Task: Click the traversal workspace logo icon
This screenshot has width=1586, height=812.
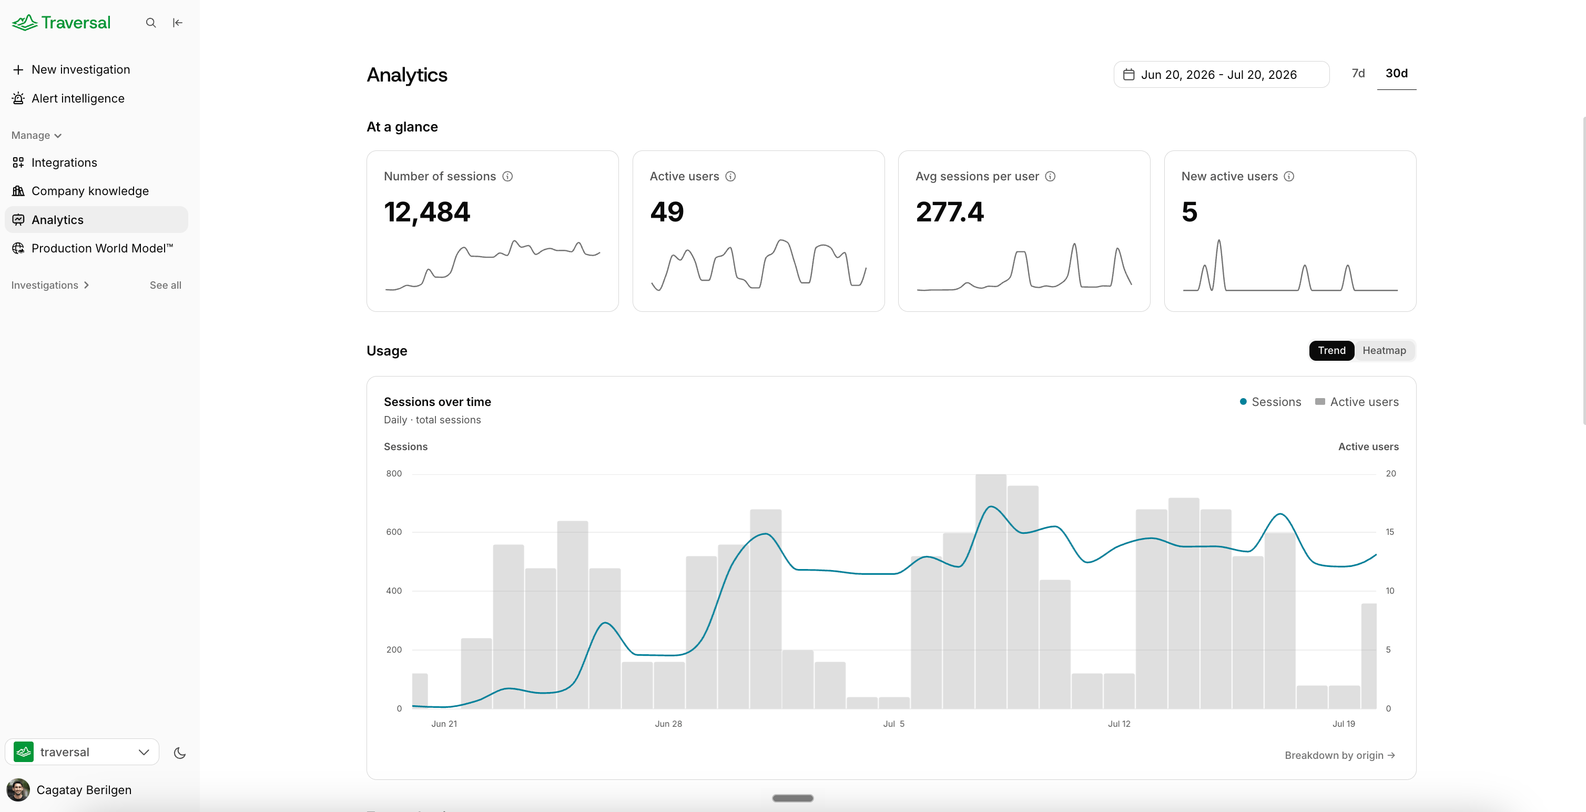Action: coord(23,752)
